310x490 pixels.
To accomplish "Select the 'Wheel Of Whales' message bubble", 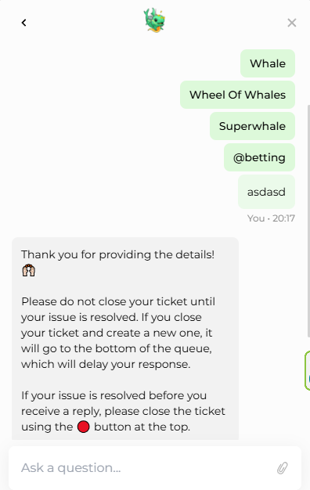I will point(237,95).
